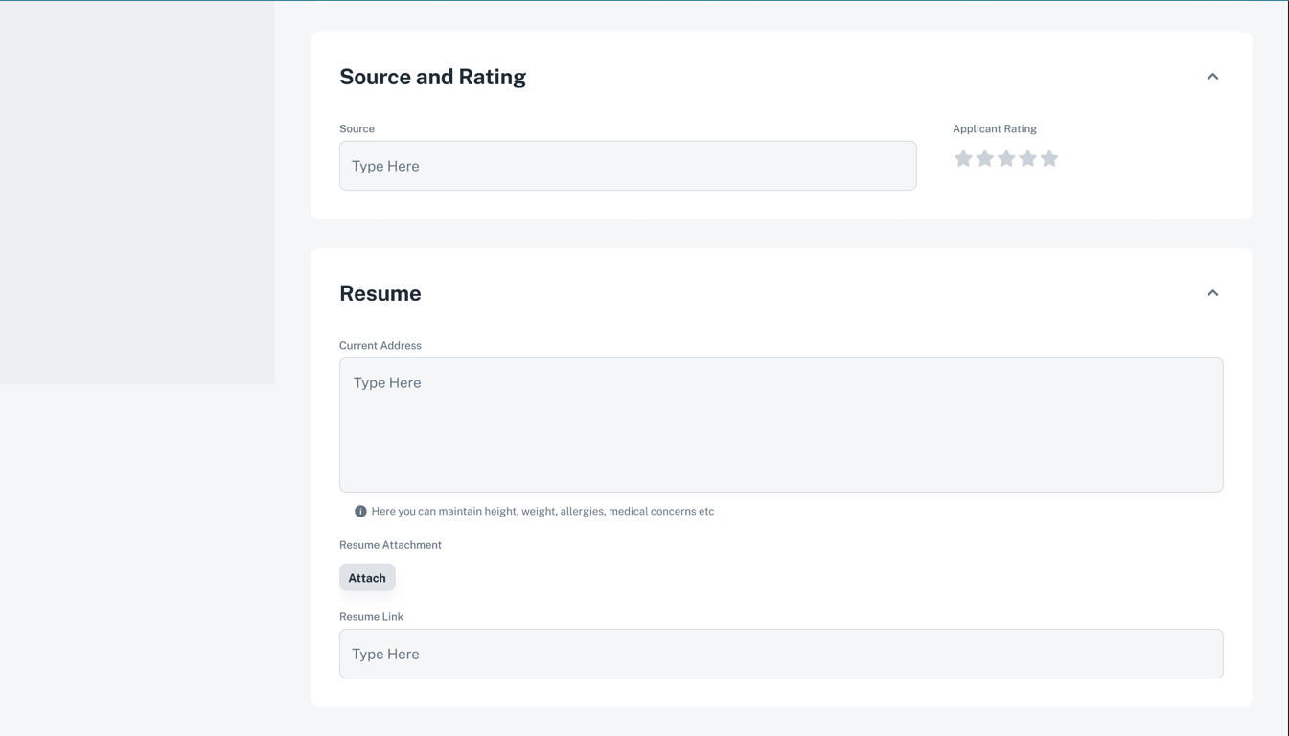Collapse the Source and Rating section

tap(1212, 77)
